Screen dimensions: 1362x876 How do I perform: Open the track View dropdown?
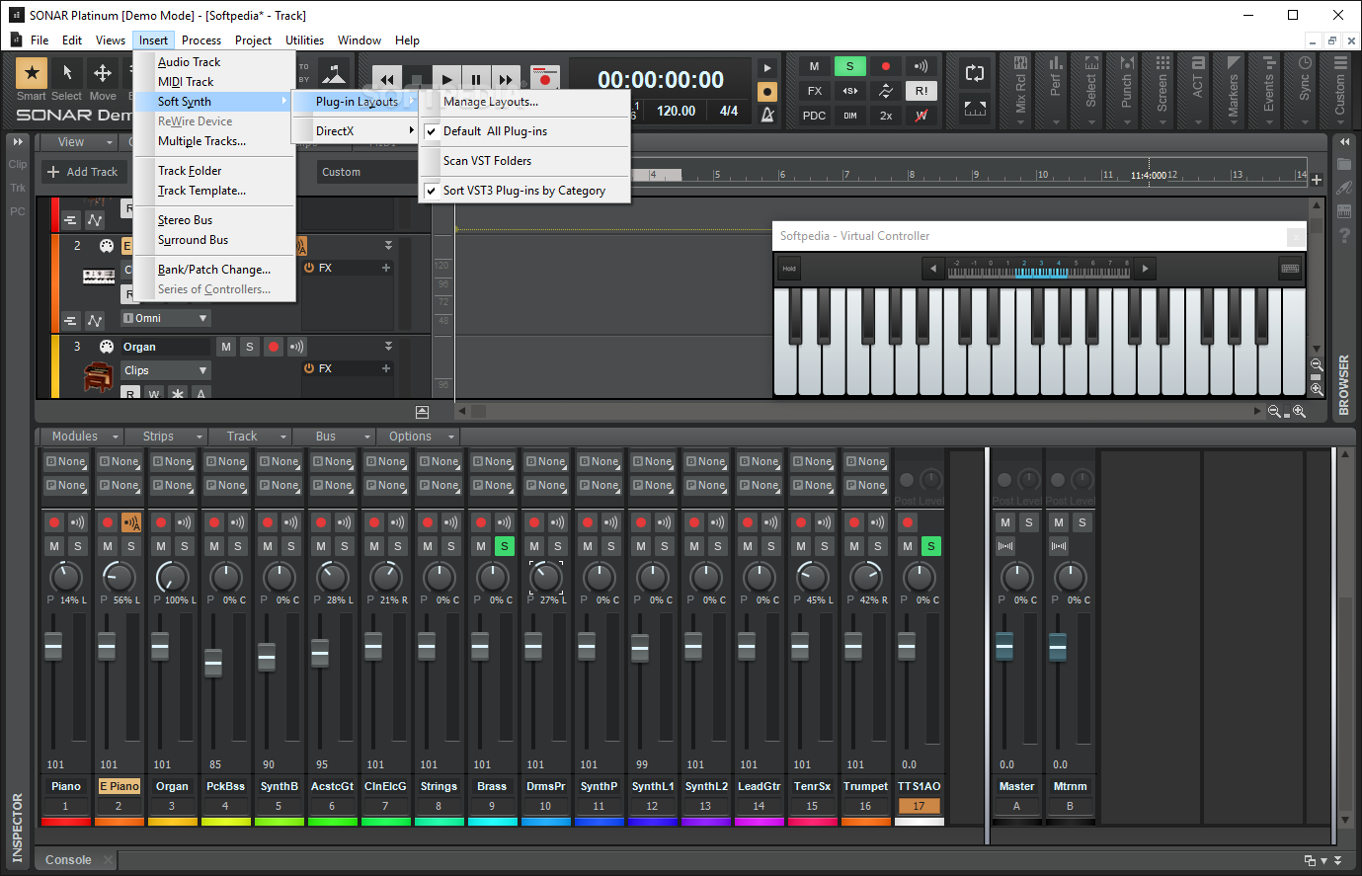click(x=78, y=142)
